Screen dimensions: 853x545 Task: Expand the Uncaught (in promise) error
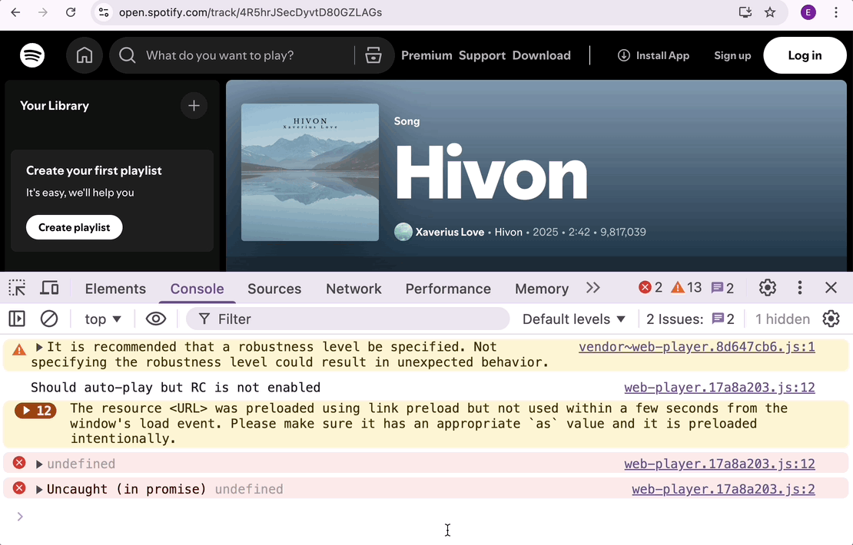[x=39, y=490]
